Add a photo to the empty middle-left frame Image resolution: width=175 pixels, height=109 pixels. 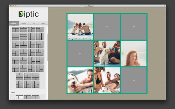(80, 53)
